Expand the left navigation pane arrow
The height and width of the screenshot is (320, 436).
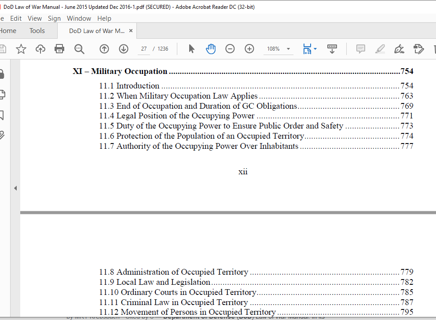click(15, 188)
